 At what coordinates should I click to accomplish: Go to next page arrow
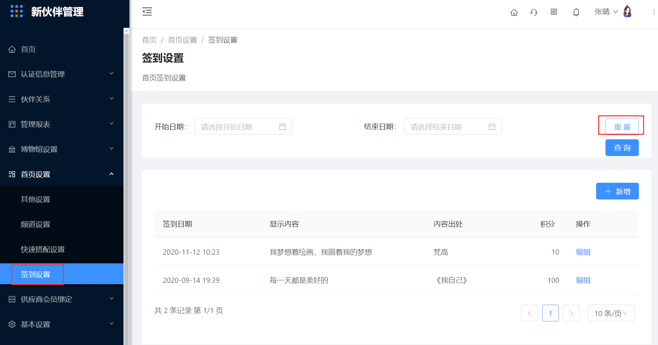tap(571, 313)
